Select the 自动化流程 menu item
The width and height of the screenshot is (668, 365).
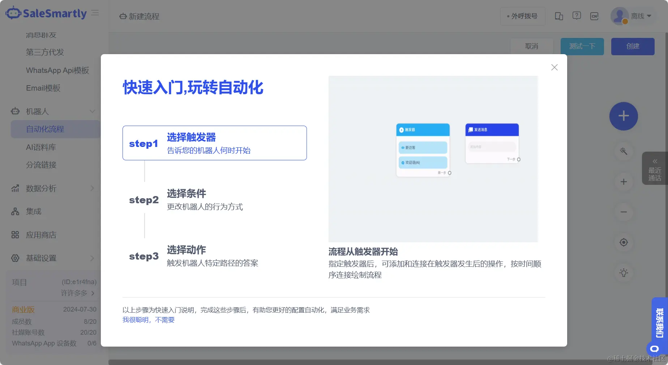(56, 129)
